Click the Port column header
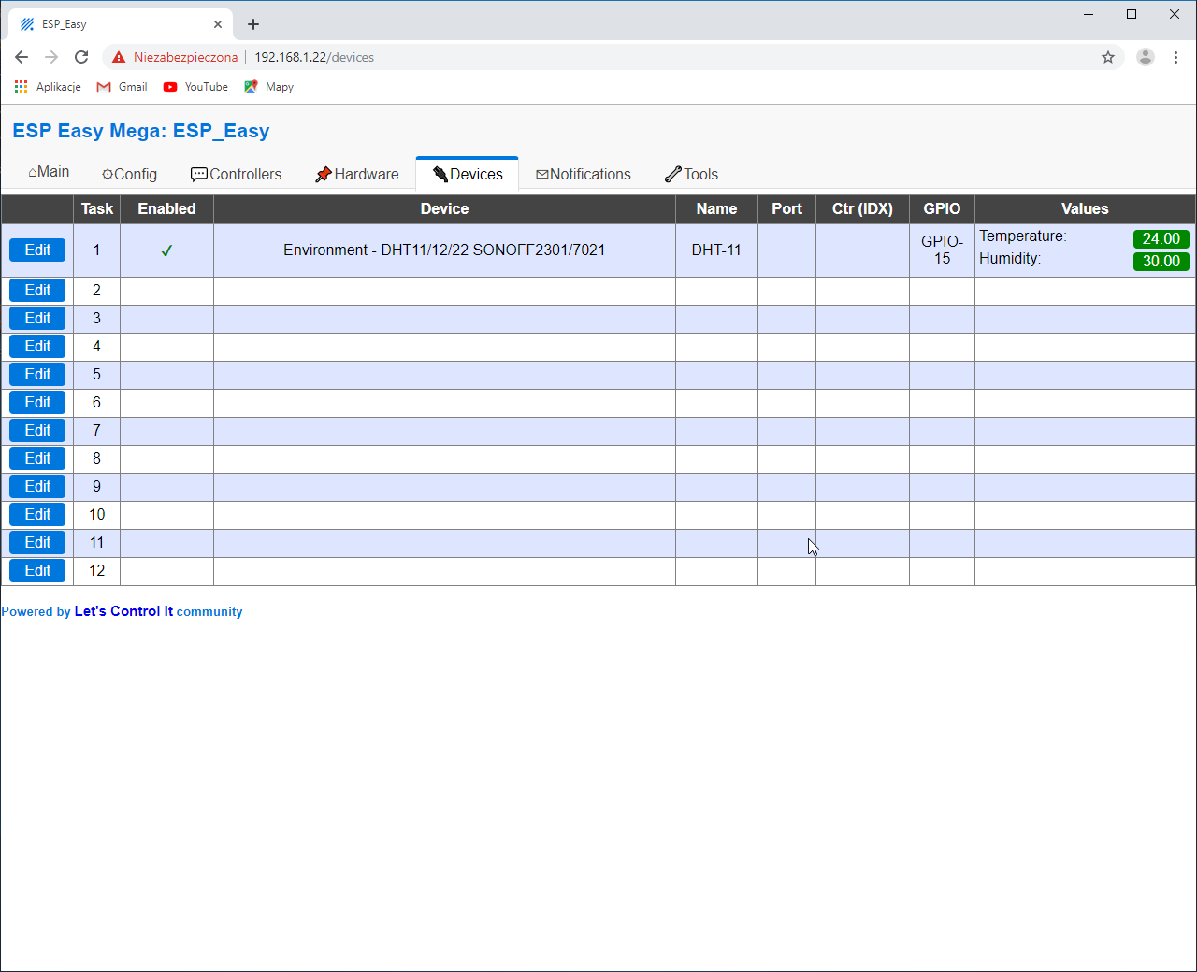Image resolution: width=1197 pixels, height=972 pixels. coord(786,208)
